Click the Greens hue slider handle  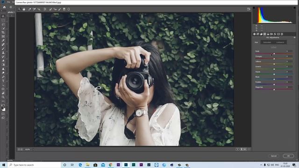[274, 69]
